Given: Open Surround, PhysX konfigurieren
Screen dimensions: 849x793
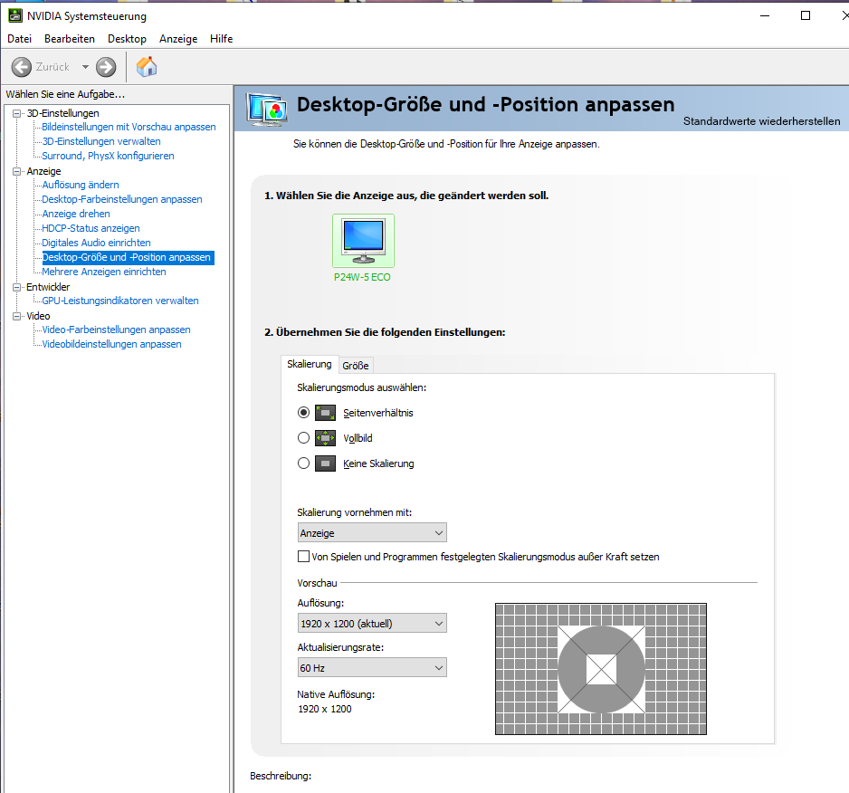Looking at the screenshot, I should point(108,156).
